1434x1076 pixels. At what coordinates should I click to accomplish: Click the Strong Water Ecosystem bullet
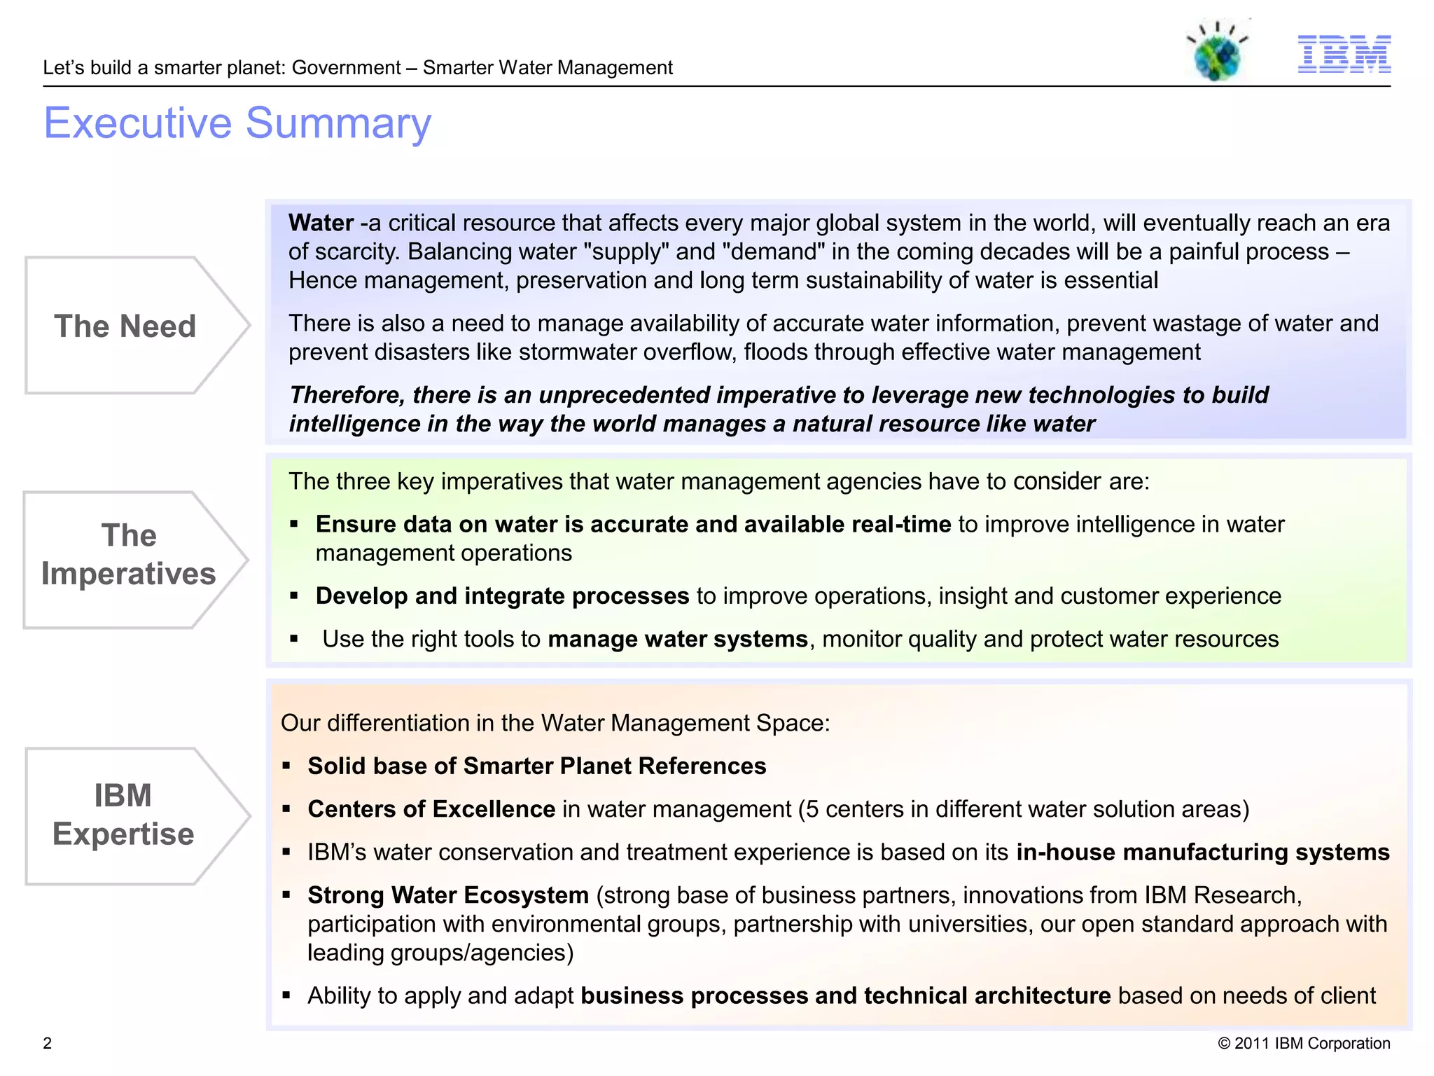point(448,895)
